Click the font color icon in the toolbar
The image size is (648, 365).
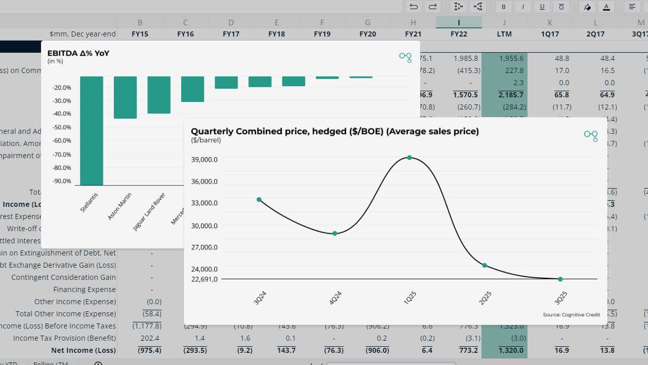click(606, 7)
